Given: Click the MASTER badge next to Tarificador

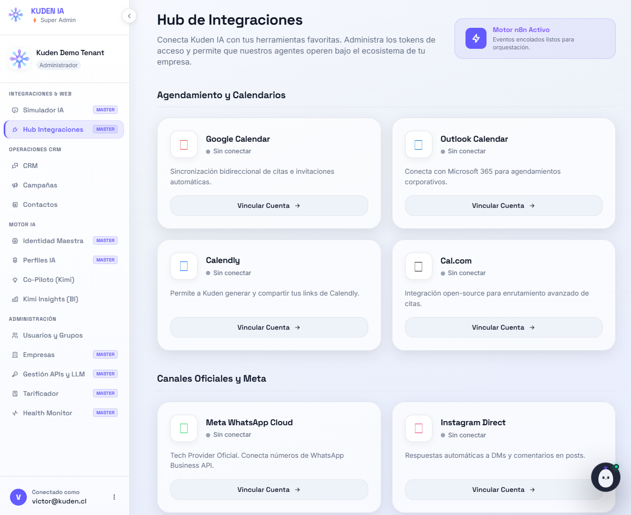Looking at the screenshot, I should tap(106, 393).
